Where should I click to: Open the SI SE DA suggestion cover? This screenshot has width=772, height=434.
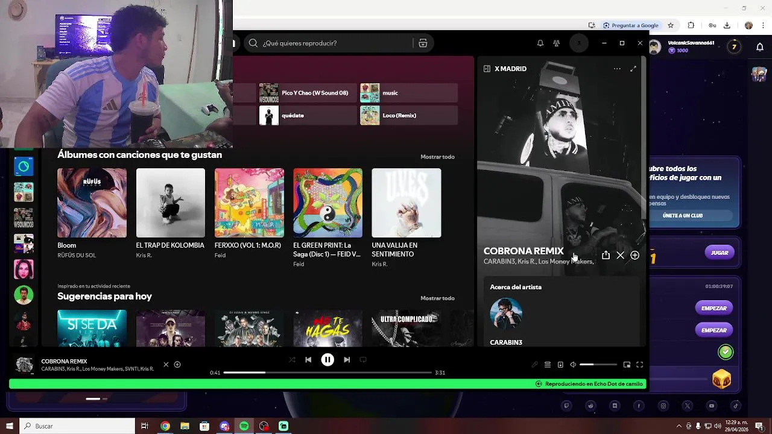pos(92,328)
